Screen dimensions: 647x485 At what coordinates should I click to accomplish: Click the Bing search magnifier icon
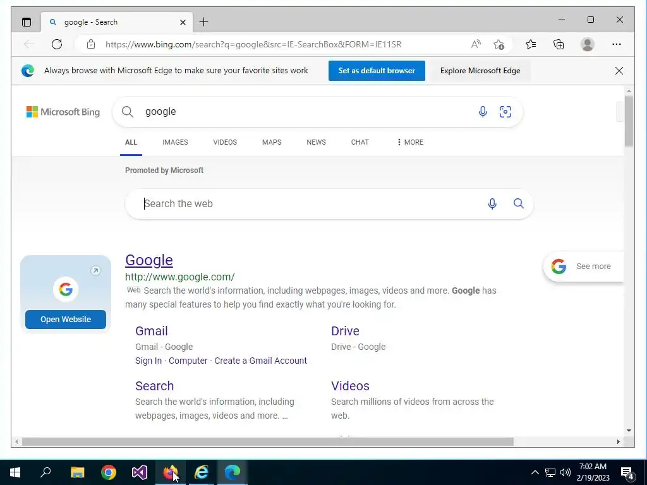point(128,112)
